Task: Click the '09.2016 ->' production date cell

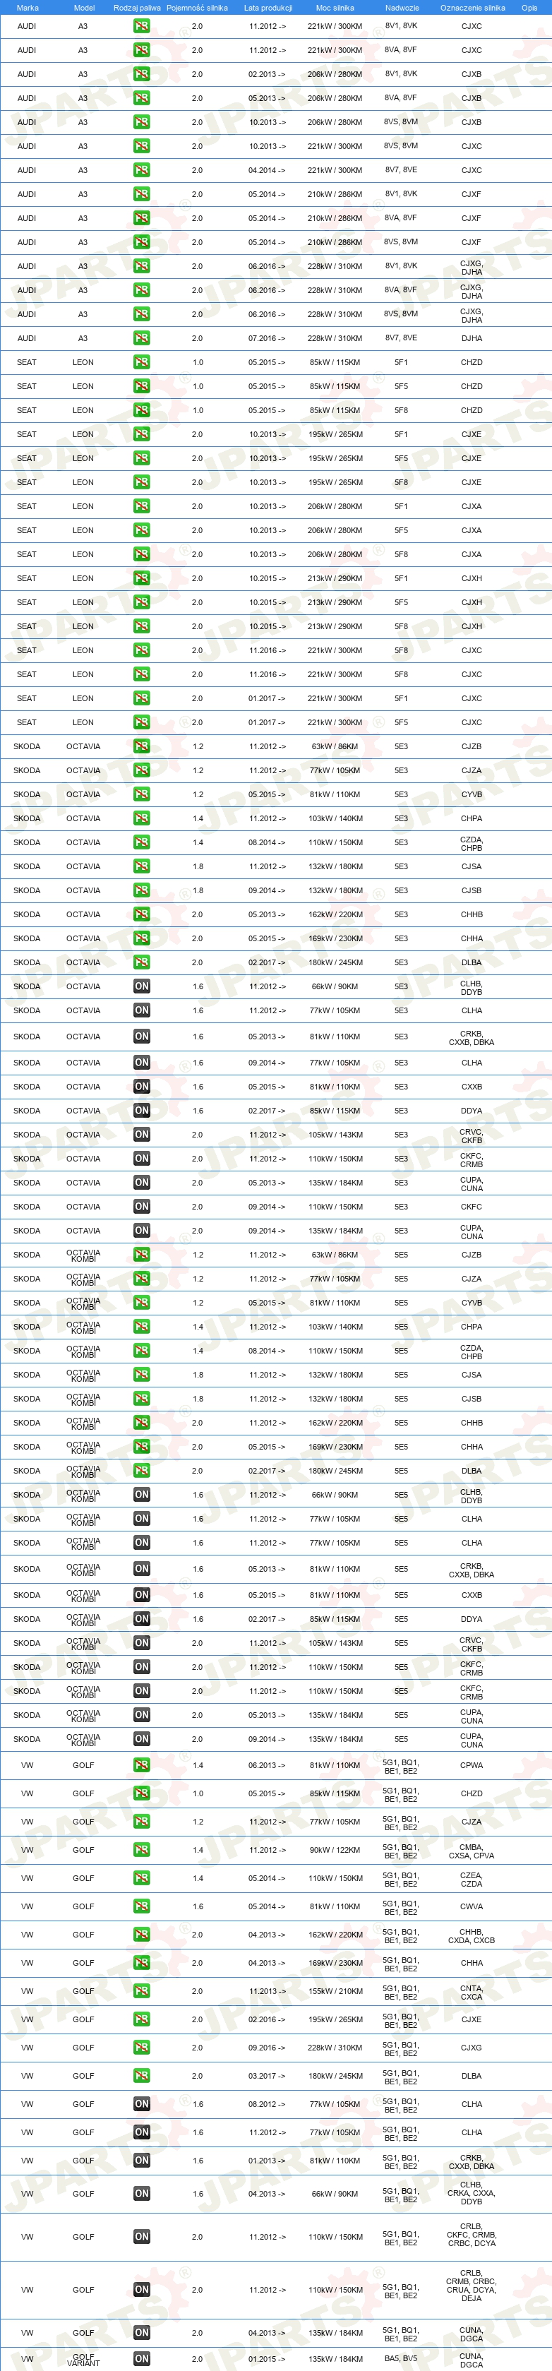Action: click(267, 2048)
